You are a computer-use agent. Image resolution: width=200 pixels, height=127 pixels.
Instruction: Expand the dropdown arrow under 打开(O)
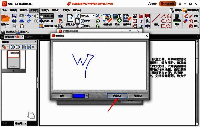[5, 27]
